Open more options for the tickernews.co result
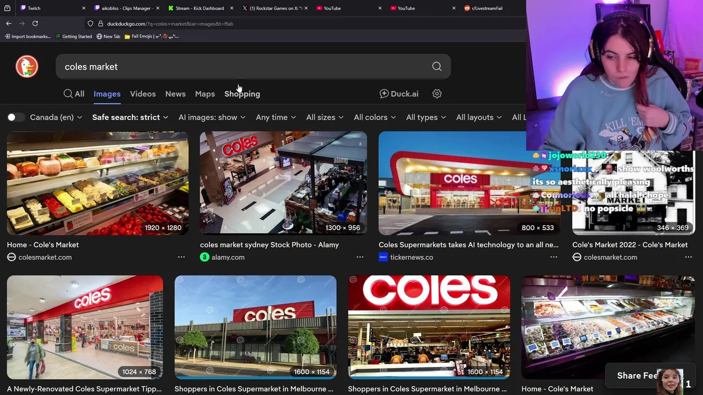The height and width of the screenshot is (395, 703). pos(554,257)
